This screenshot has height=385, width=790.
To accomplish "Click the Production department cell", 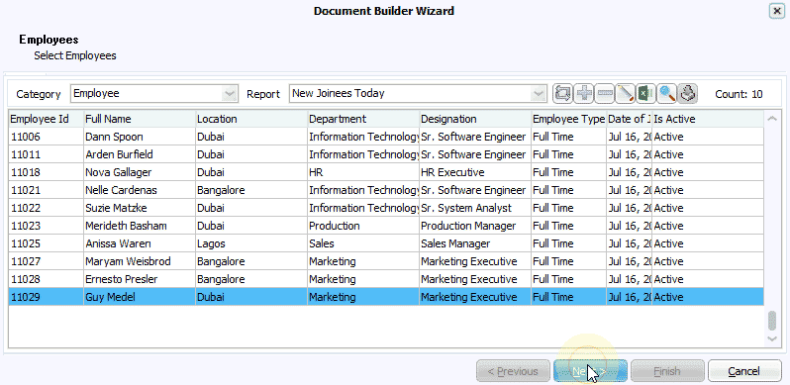I will click(363, 226).
